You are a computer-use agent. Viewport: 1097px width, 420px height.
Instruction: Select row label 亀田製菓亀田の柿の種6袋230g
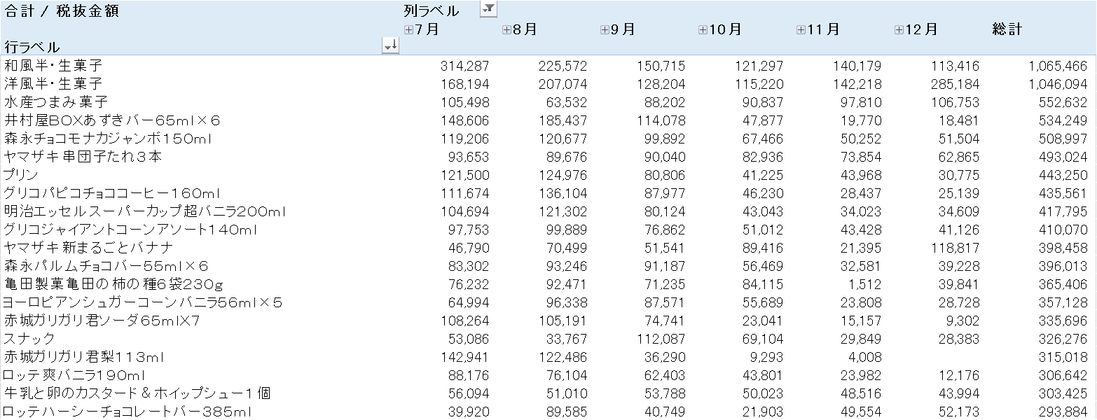113,284
